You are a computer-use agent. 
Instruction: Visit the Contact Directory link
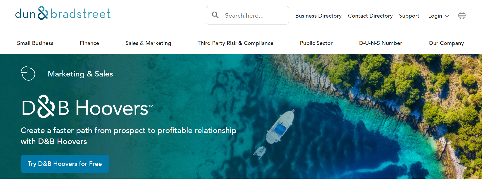370,16
